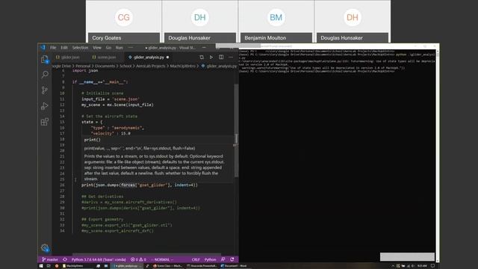This screenshot has width=478, height=269.
Task: Select the glider_analysis.py editor tab
Action: [149, 57]
